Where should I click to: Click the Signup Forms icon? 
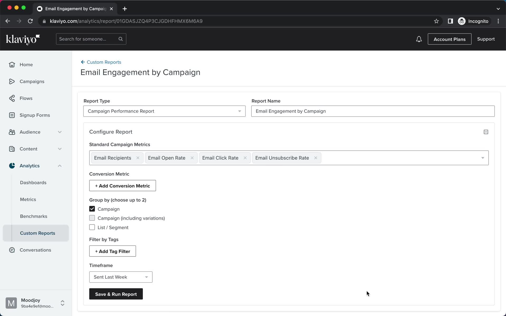(12, 115)
